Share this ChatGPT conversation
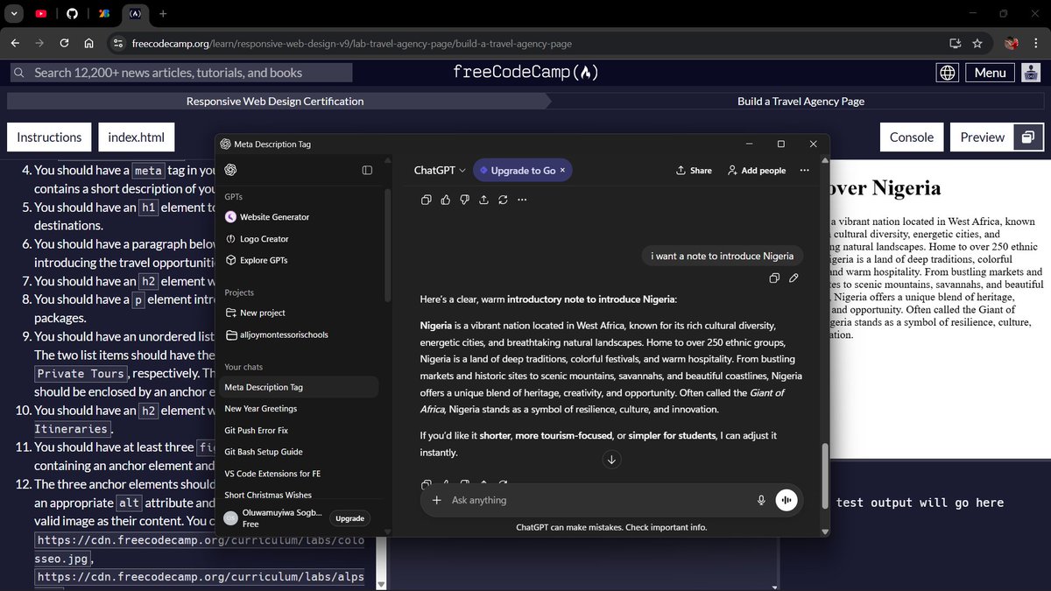 click(x=694, y=171)
